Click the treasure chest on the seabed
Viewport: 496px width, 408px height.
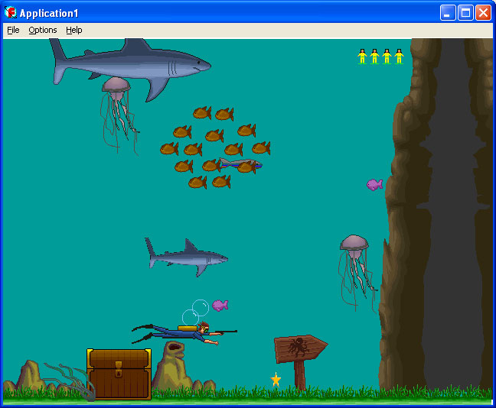point(119,373)
